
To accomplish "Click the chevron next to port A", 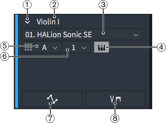I will (55, 48).
